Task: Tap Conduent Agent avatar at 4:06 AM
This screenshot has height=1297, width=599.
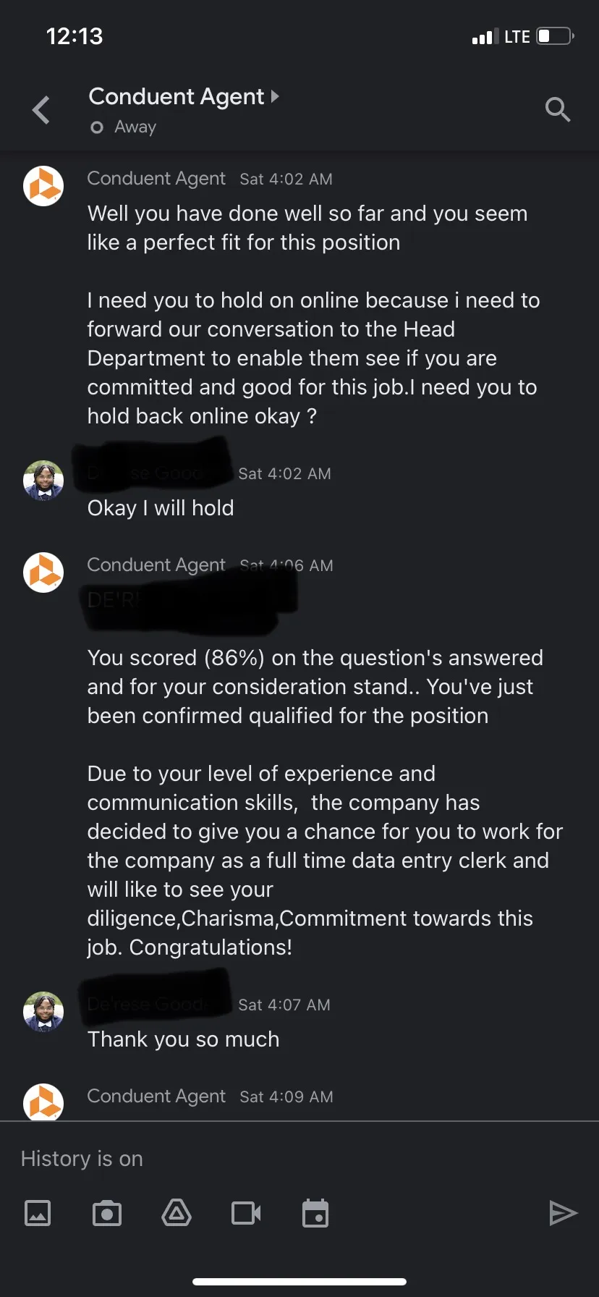Action: pyautogui.click(x=43, y=573)
